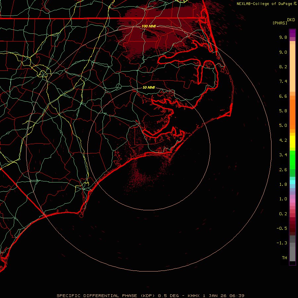Click the cyan band on the color scale
This screenshot has height=298, width=298.
pos(292,182)
